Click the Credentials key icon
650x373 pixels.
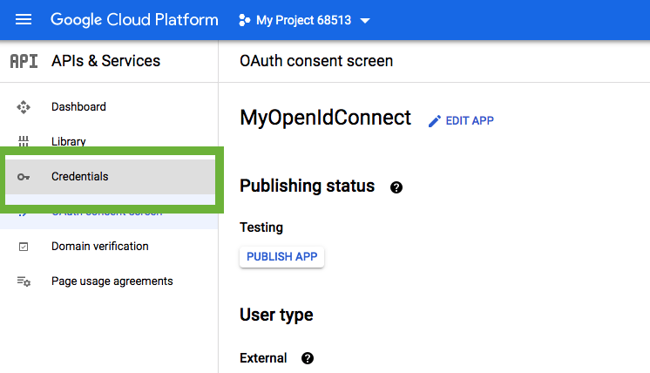click(x=24, y=177)
